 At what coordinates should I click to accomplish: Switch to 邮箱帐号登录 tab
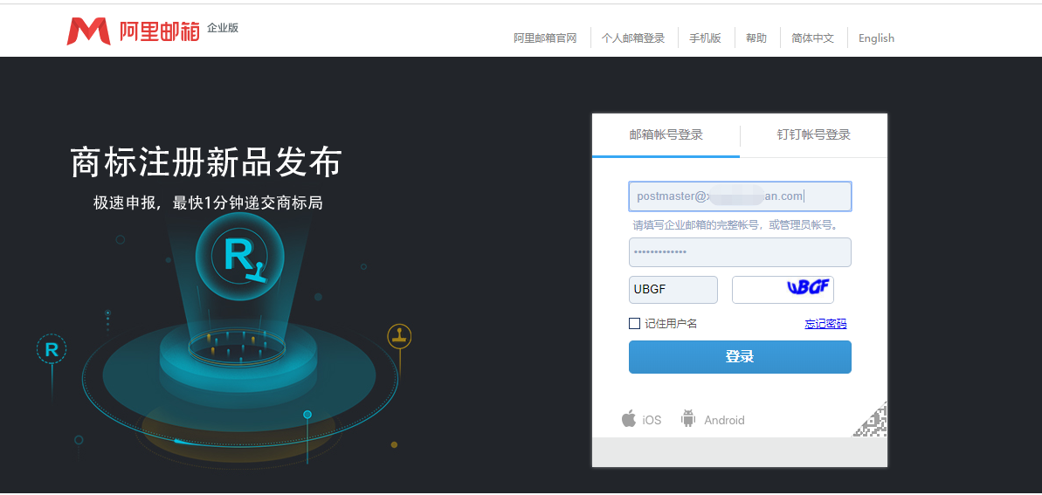coord(666,134)
